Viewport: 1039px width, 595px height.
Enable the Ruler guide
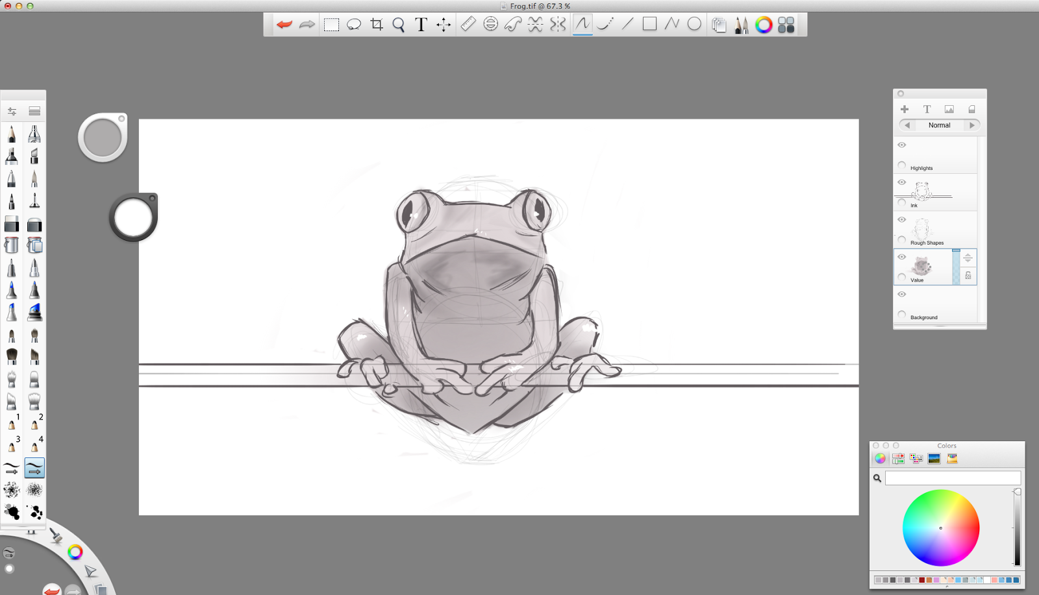pos(468,24)
